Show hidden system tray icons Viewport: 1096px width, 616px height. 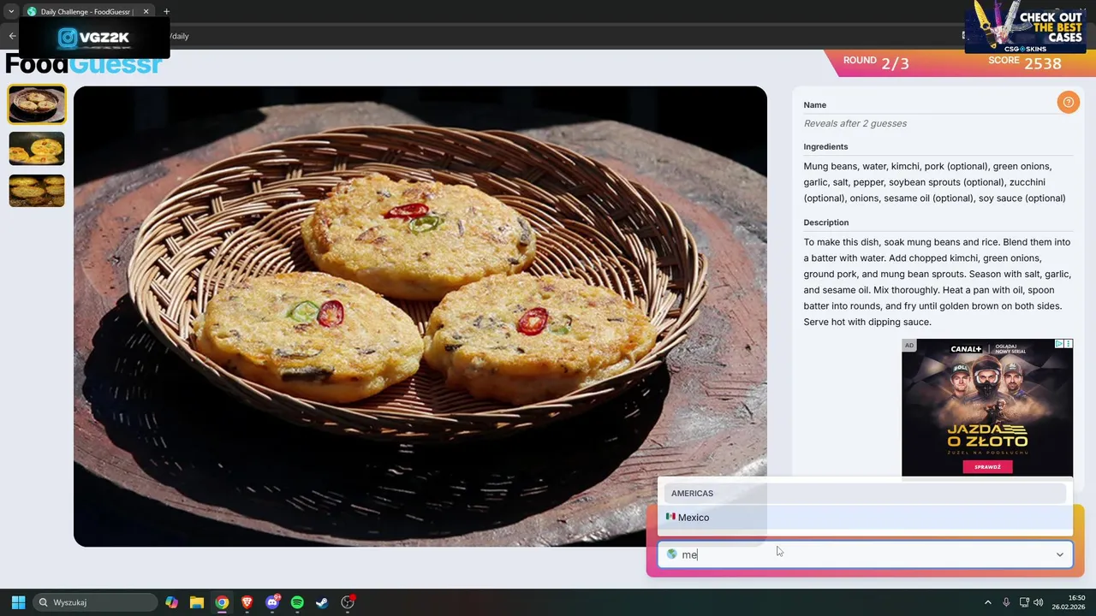pyautogui.click(x=987, y=602)
